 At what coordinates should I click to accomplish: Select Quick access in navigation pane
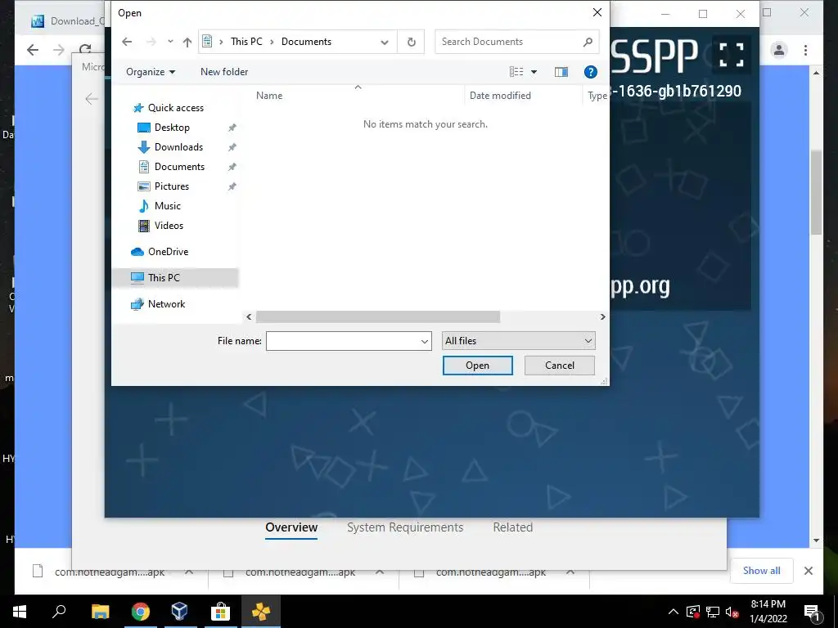(x=176, y=108)
